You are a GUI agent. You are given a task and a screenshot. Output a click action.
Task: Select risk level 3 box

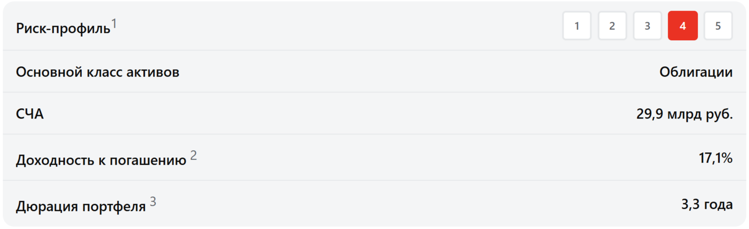point(647,26)
